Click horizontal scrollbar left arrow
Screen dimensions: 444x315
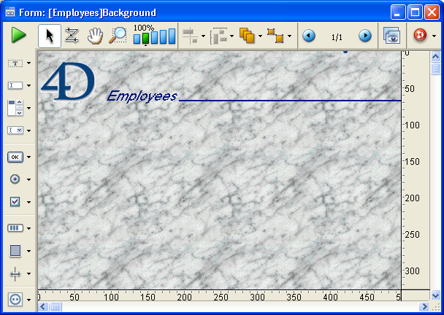pyautogui.click(x=43, y=306)
